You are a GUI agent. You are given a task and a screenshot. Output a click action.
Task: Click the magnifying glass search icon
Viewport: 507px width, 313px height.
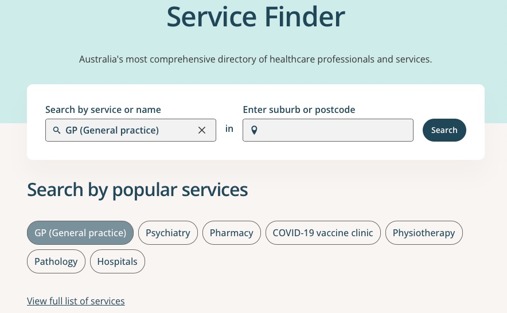[x=57, y=130]
